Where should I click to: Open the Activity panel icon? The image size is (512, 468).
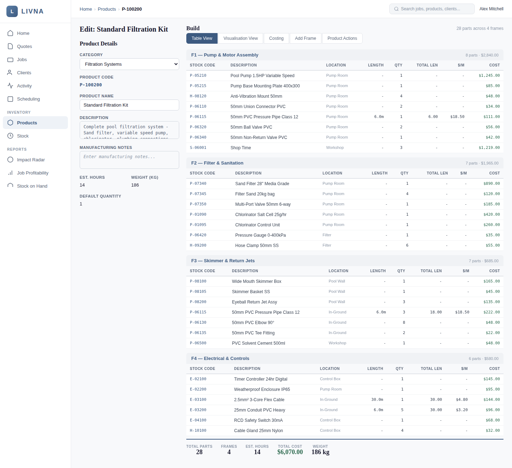(11, 86)
